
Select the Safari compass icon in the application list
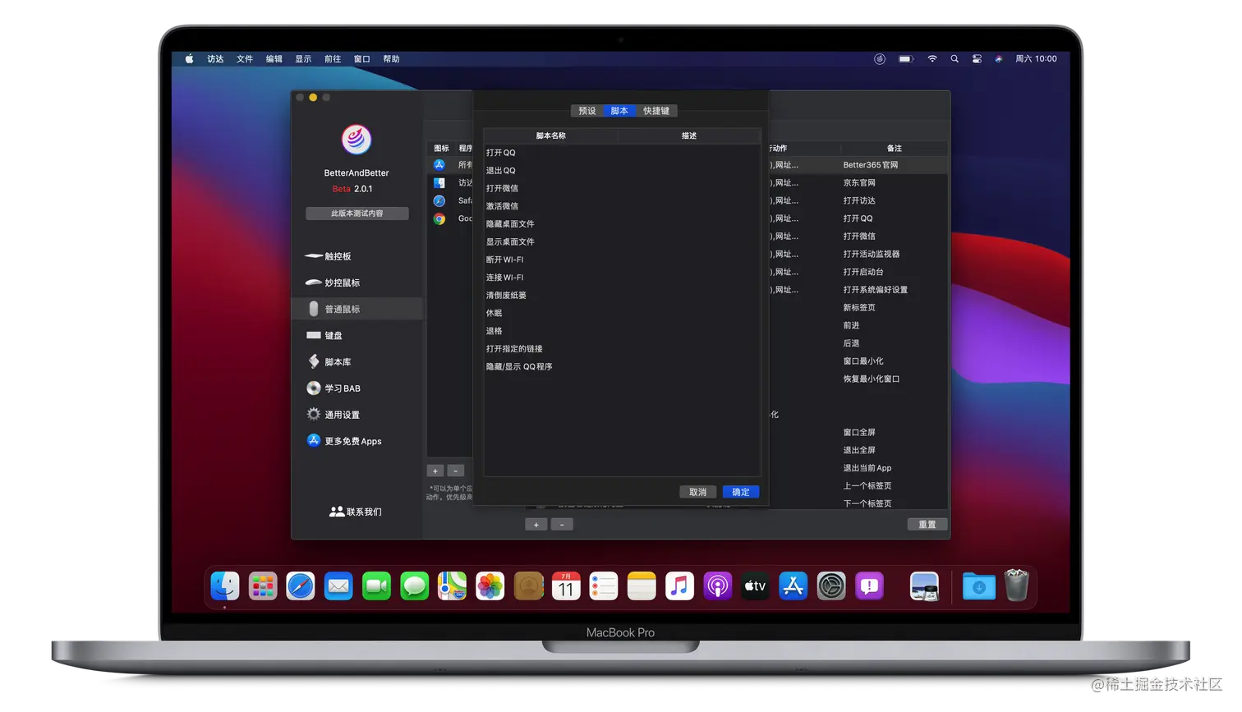(439, 201)
